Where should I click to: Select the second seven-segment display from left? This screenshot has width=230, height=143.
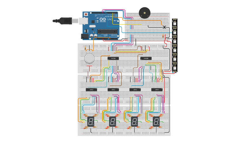coord(112,122)
